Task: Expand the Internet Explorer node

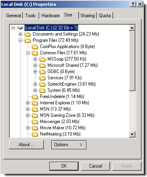Action: (28, 103)
